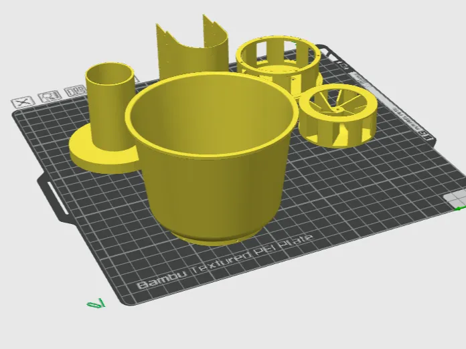Click the auto-orient plate icon
The image size is (466, 349).
[x=49, y=96]
